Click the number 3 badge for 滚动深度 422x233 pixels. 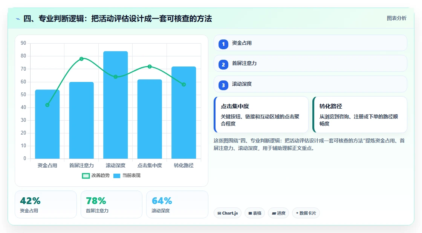tap(223, 85)
